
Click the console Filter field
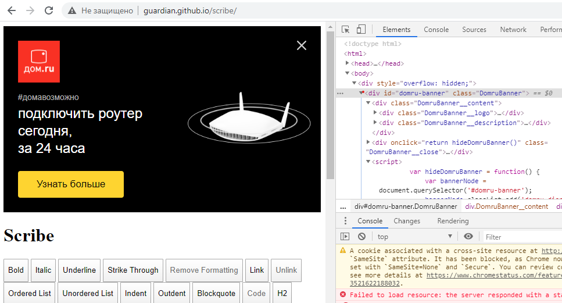pyautogui.click(x=522, y=237)
